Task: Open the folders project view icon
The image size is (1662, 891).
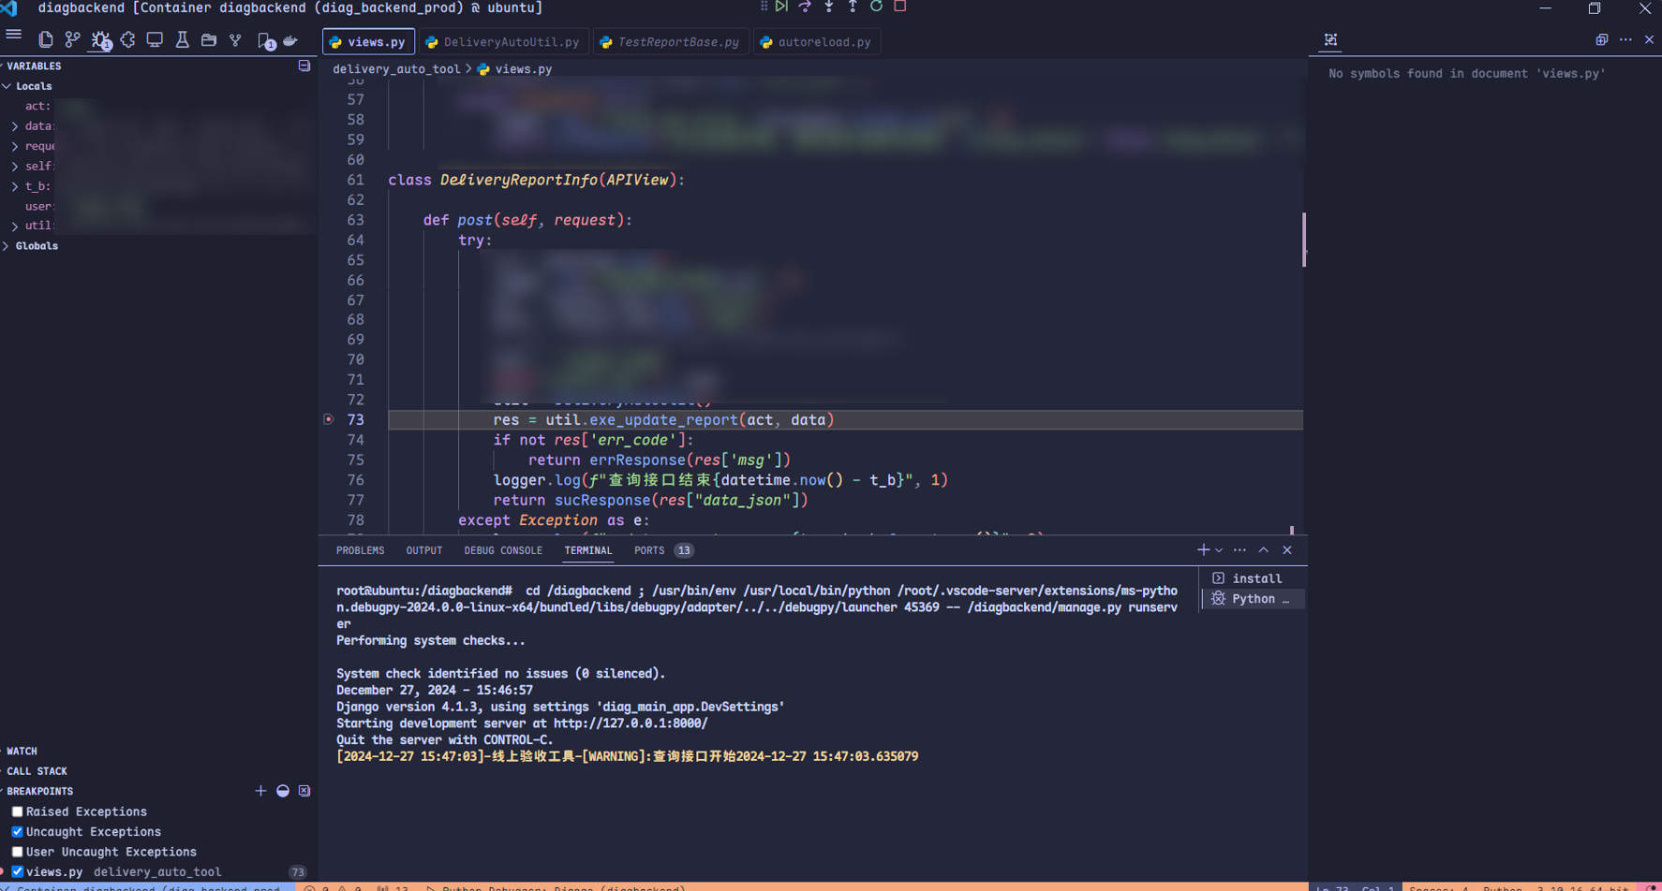Action: (x=209, y=40)
